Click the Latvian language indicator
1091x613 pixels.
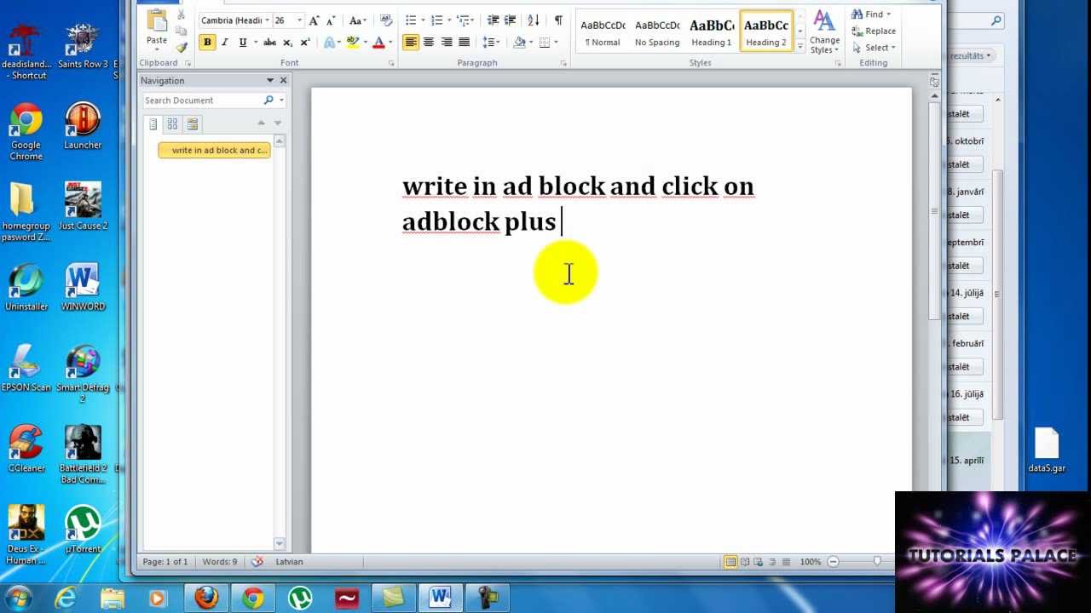pos(289,562)
